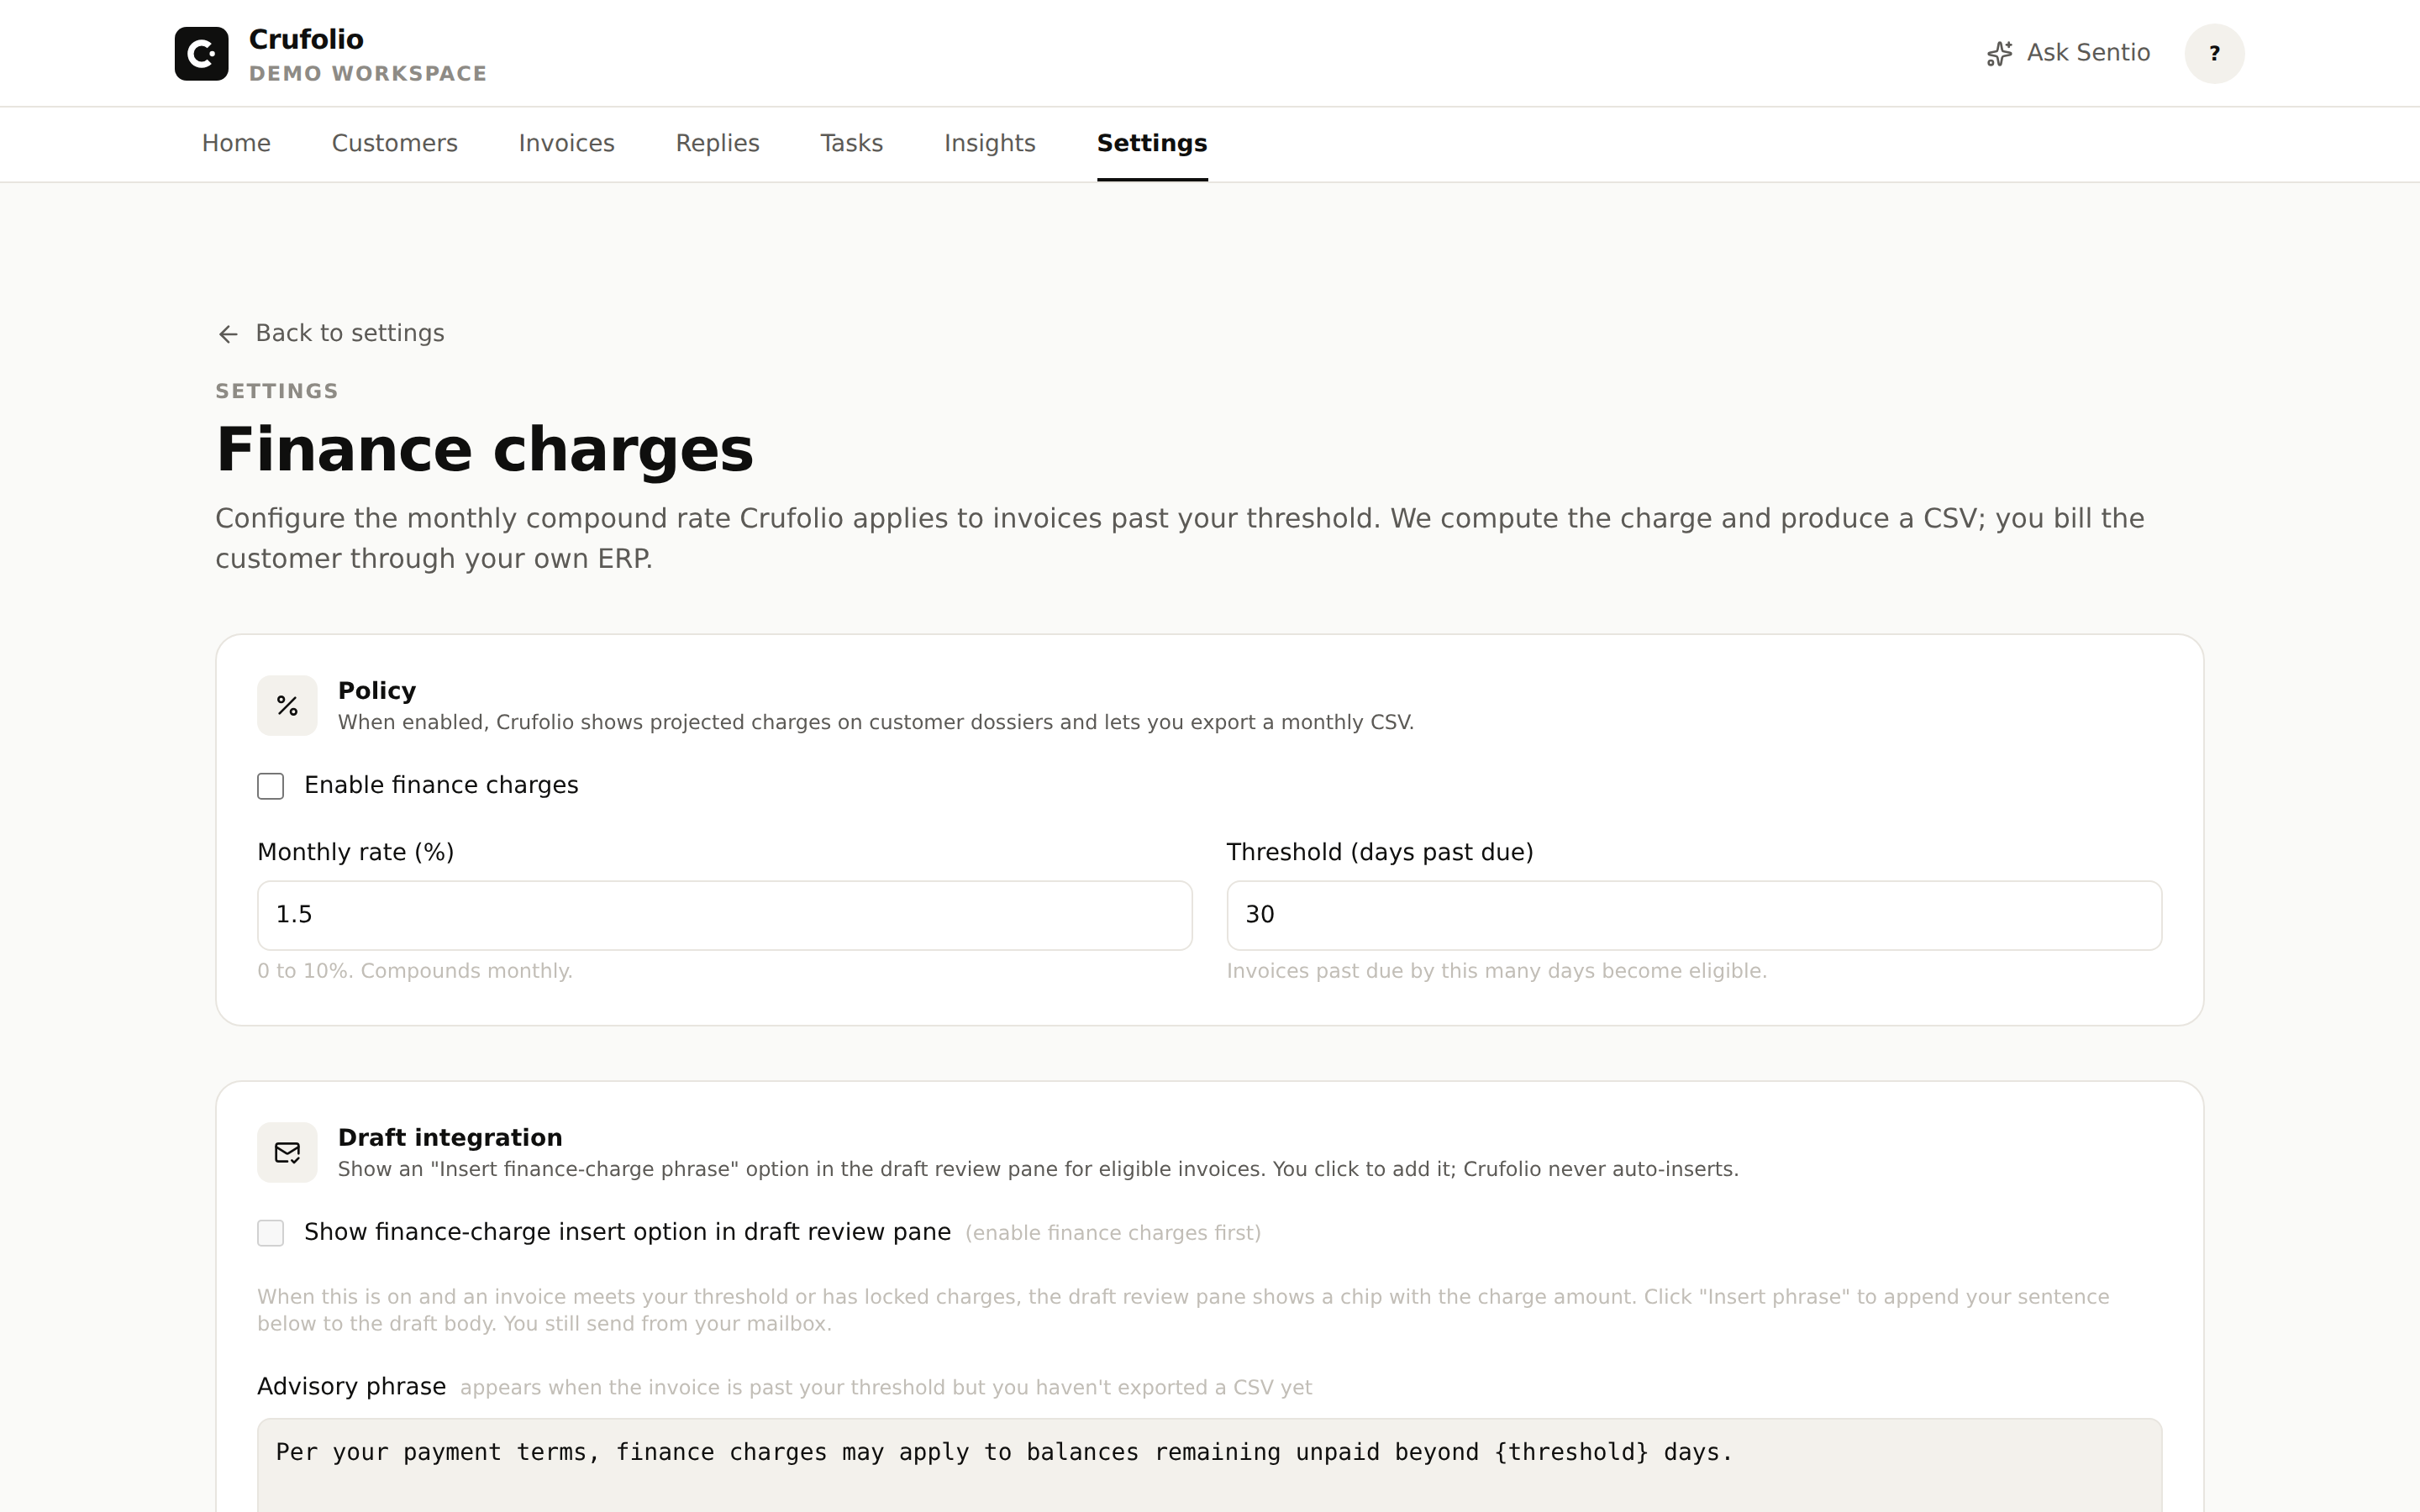Open the Replies tab

(x=718, y=143)
